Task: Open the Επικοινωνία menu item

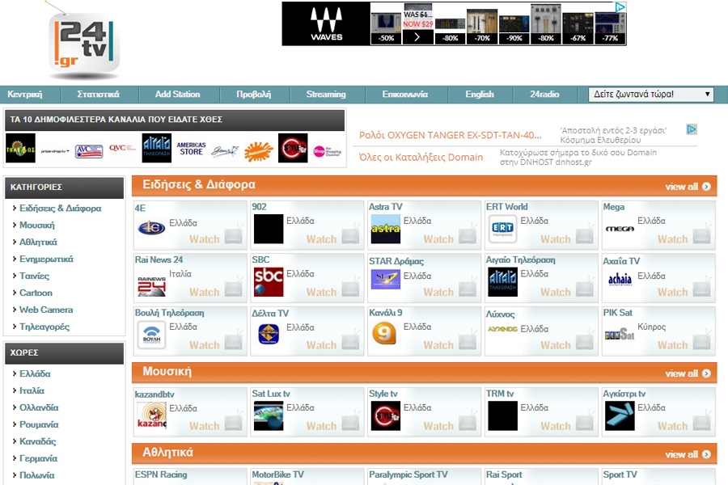Action: pos(405,95)
